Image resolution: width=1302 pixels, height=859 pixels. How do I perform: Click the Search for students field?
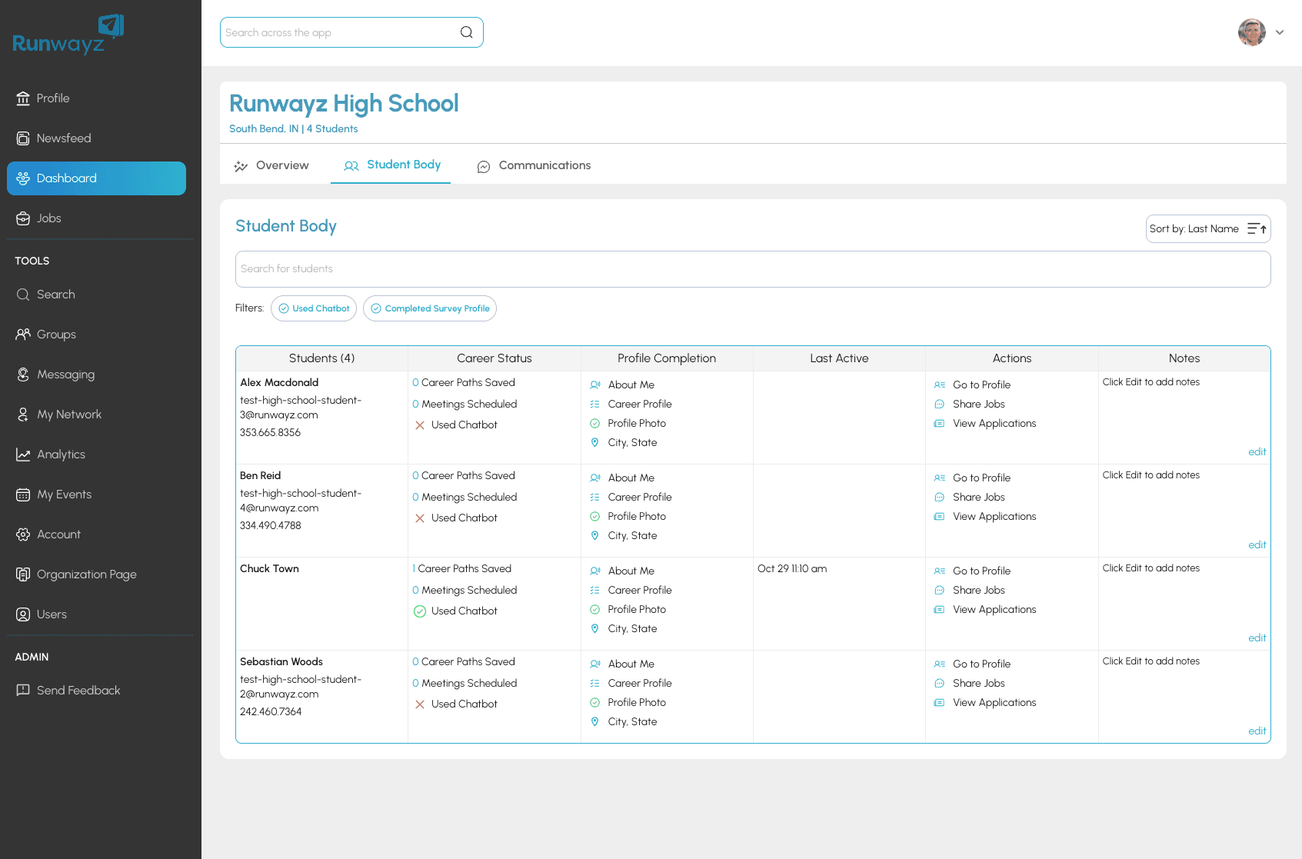[x=752, y=269]
